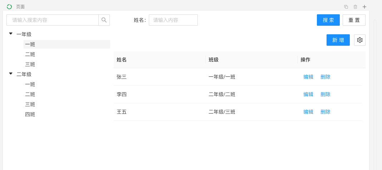Select 二班 under 一年级 in the tree

(30, 54)
